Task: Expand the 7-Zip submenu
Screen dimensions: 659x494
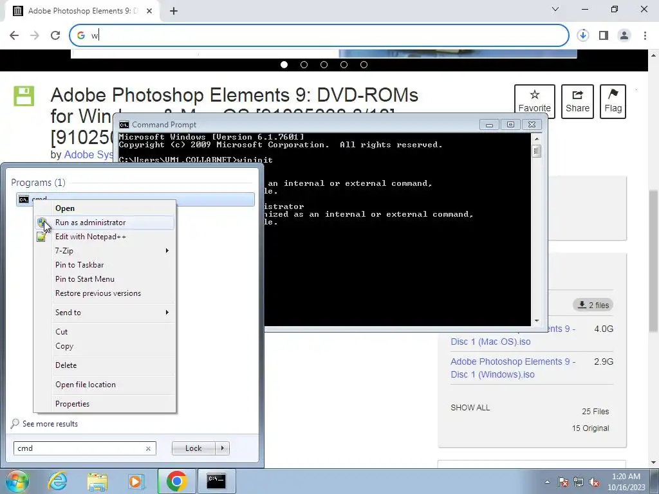Action: pyautogui.click(x=104, y=251)
